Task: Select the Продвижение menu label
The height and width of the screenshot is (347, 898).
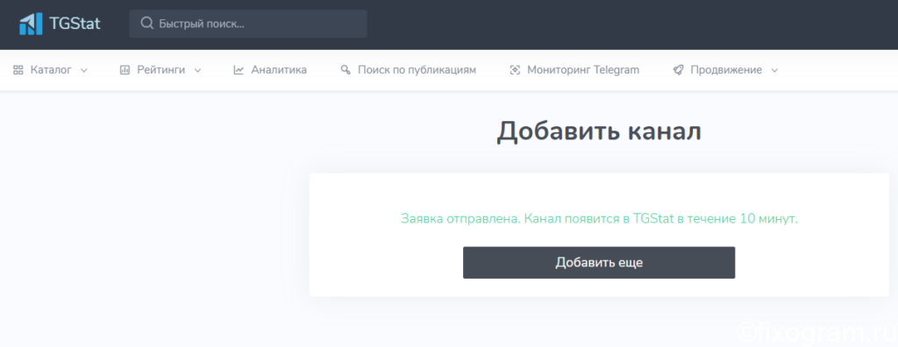Action: [x=726, y=70]
